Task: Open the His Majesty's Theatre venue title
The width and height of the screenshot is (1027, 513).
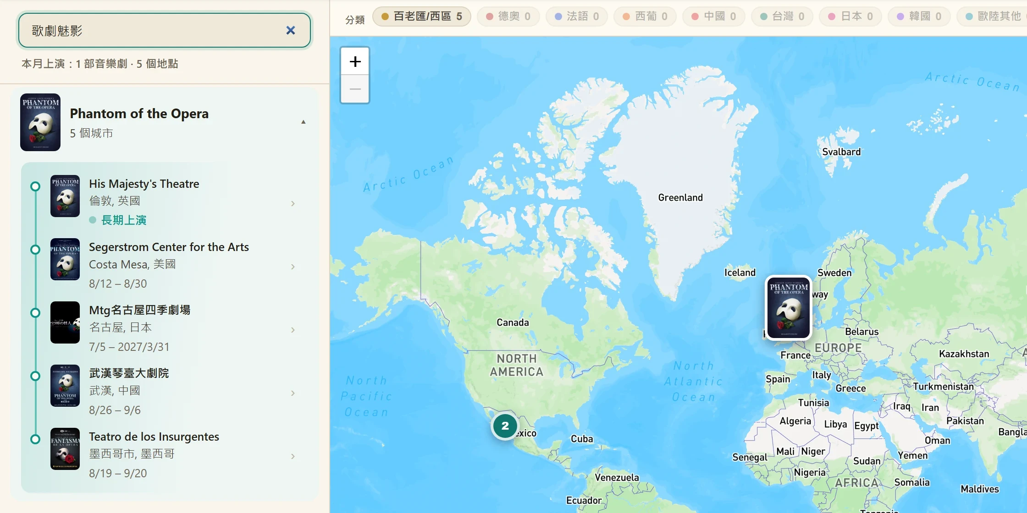Action: tap(144, 184)
